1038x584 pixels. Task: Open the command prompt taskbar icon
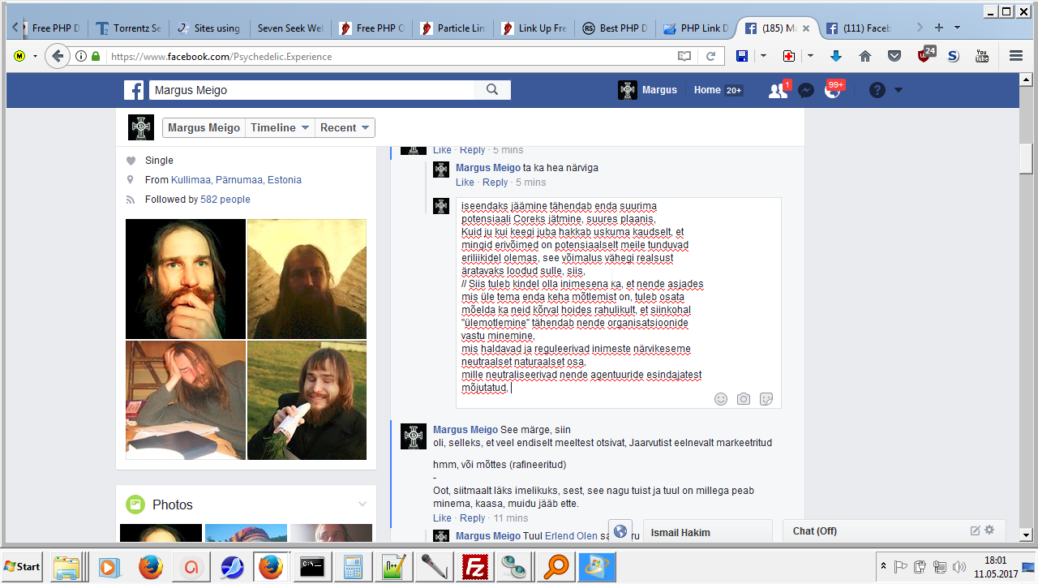coord(312,566)
